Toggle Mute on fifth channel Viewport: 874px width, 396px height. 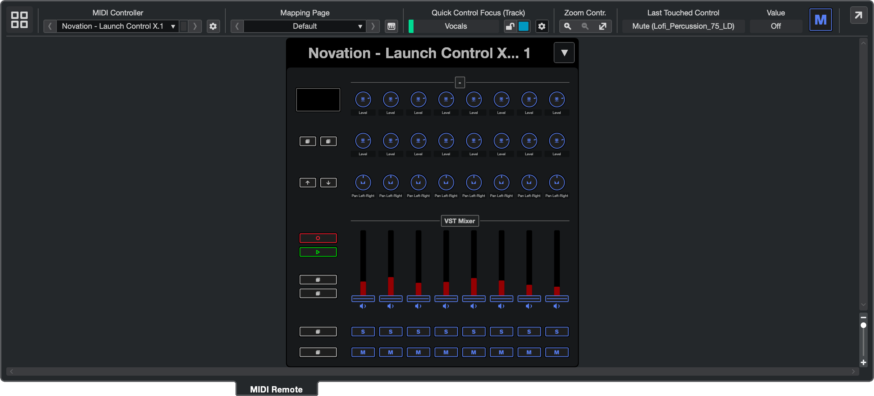click(474, 352)
